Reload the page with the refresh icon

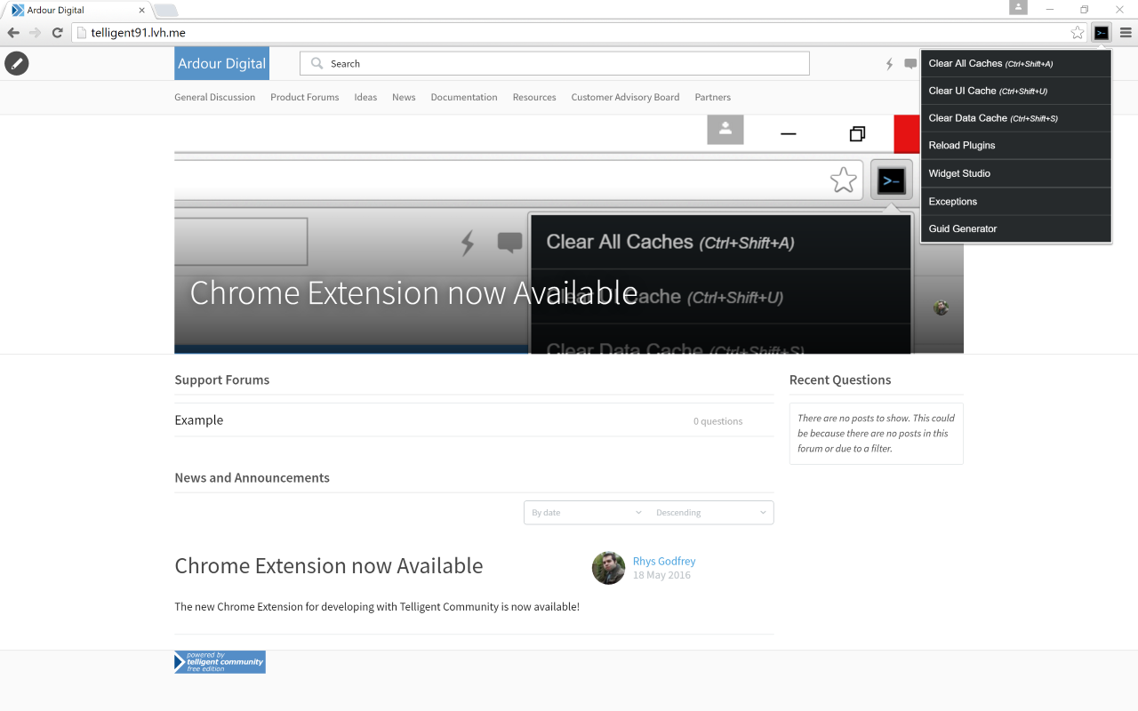pyautogui.click(x=57, y=31)
